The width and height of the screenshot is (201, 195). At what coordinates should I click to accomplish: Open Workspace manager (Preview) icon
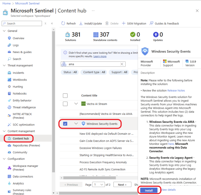tap(9, 168)
